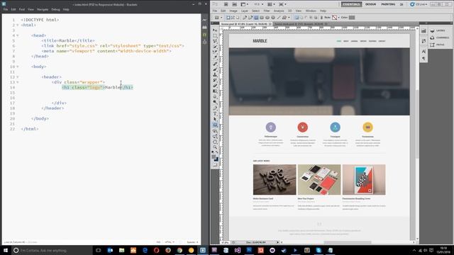This screenshot has height=255, width=454.
Task: Enable Shape Layers mode in options bar
Action: point(228,18)
